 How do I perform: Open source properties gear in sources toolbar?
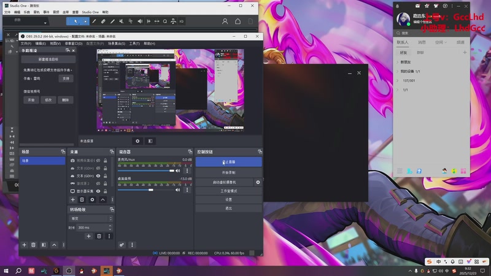click(92, 200)
